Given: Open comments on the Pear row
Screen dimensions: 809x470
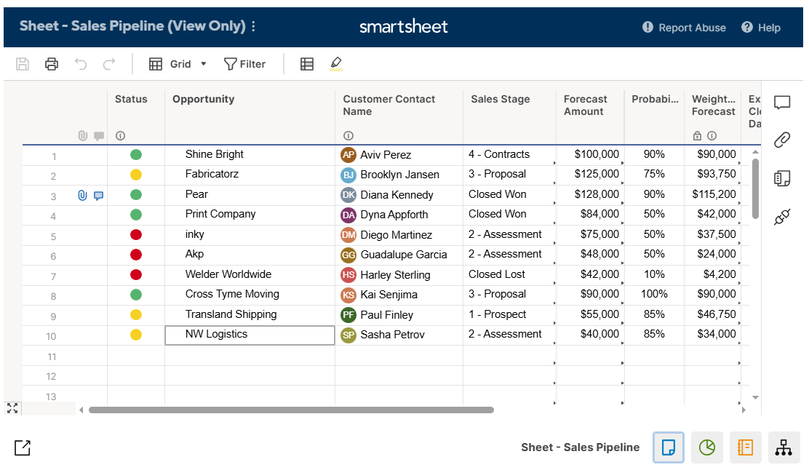Looking at the screenshot, I should (99, 194).
